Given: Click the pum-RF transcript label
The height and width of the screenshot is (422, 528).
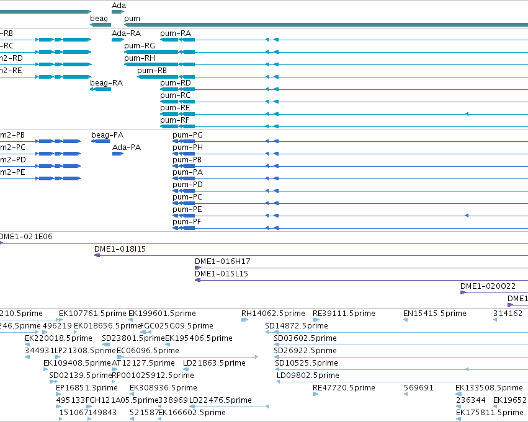Looking at the screenshot, I should pyautogui.click(x=175, y=120).
